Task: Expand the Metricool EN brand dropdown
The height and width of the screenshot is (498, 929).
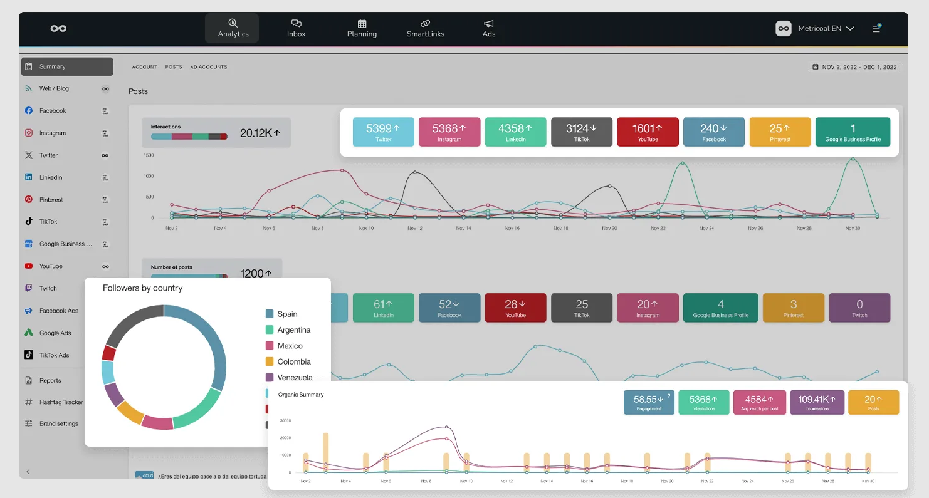Action: click(826, 28)
